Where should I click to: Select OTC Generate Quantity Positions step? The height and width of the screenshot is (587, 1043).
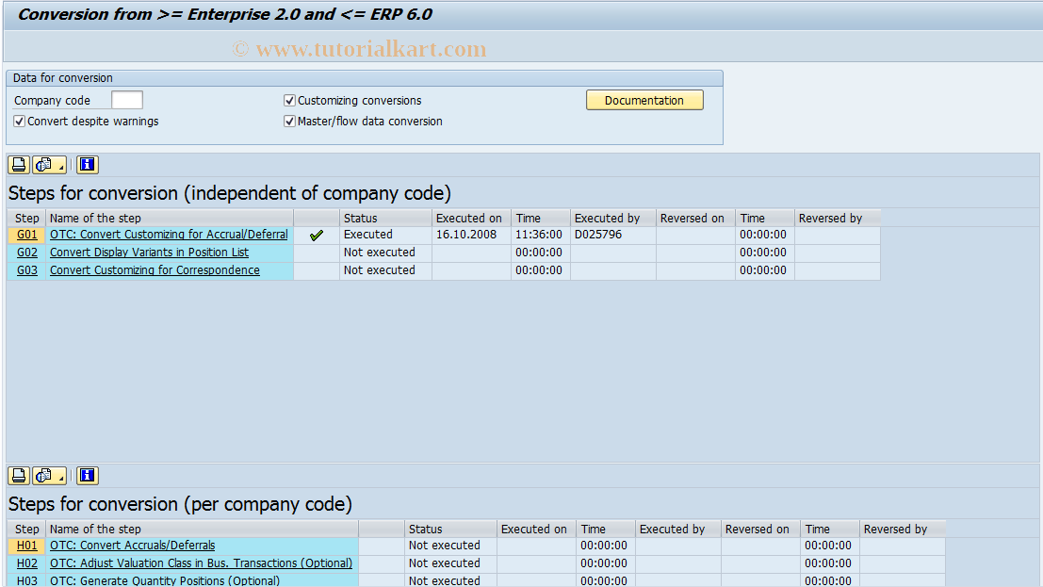tap(167, 580)
